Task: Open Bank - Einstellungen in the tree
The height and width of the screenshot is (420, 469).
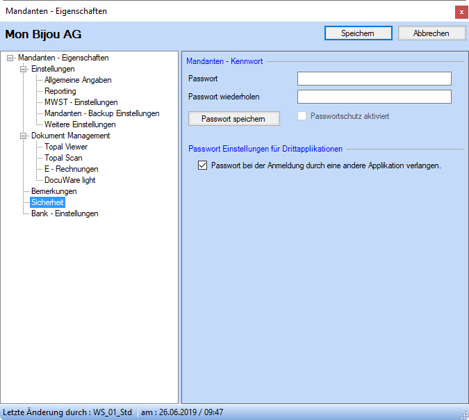Action: tap(65, 213)
